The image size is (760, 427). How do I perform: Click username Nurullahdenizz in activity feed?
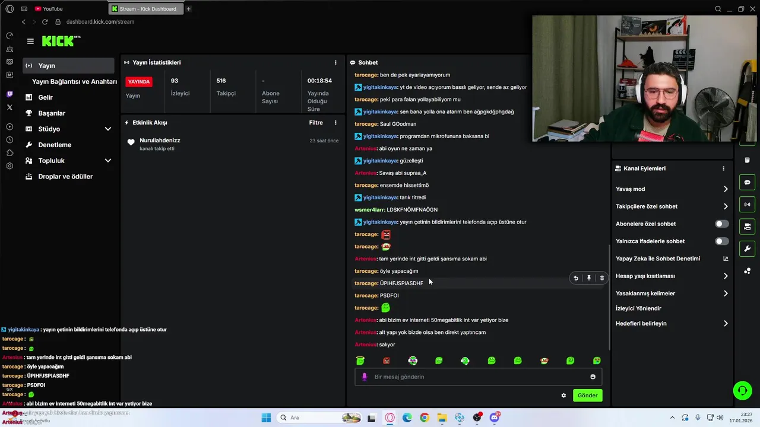160,141
